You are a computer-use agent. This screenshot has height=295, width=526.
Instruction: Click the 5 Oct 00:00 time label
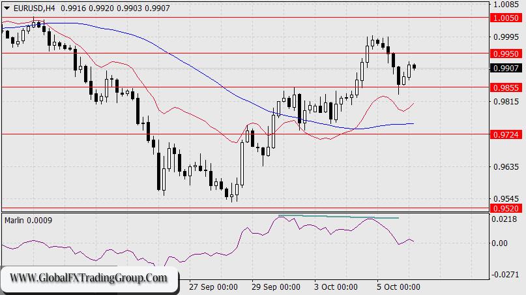coord(398,287)
